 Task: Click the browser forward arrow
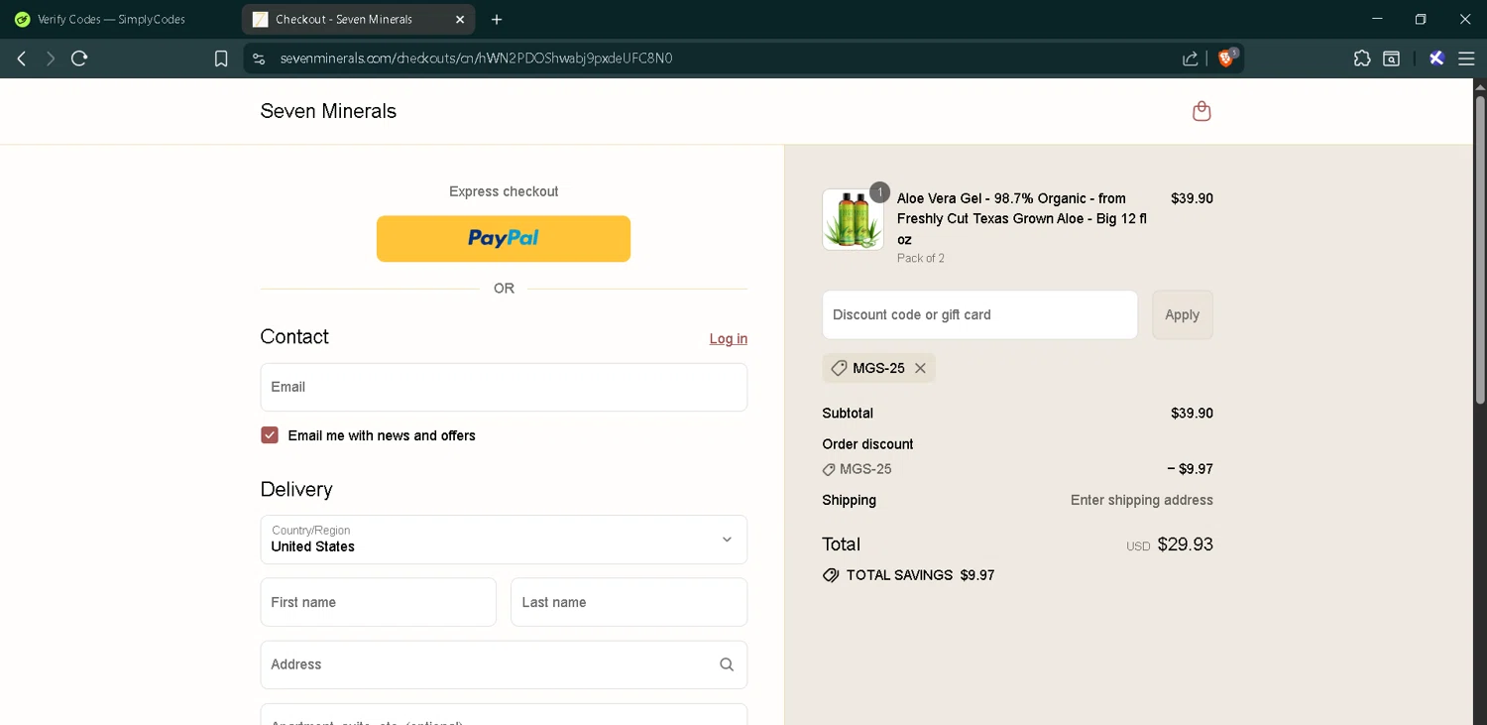coord(50,59)
